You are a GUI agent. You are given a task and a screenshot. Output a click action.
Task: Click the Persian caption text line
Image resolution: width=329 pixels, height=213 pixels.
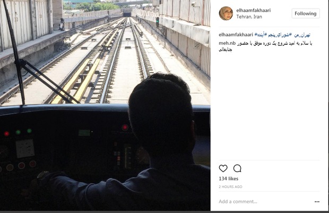275,43
